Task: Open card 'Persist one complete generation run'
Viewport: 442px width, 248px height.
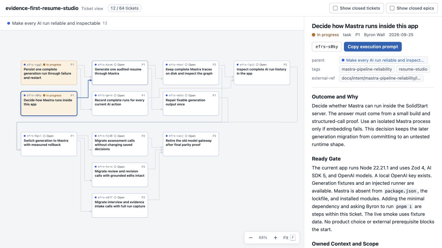Action: (x=49, y=73)
